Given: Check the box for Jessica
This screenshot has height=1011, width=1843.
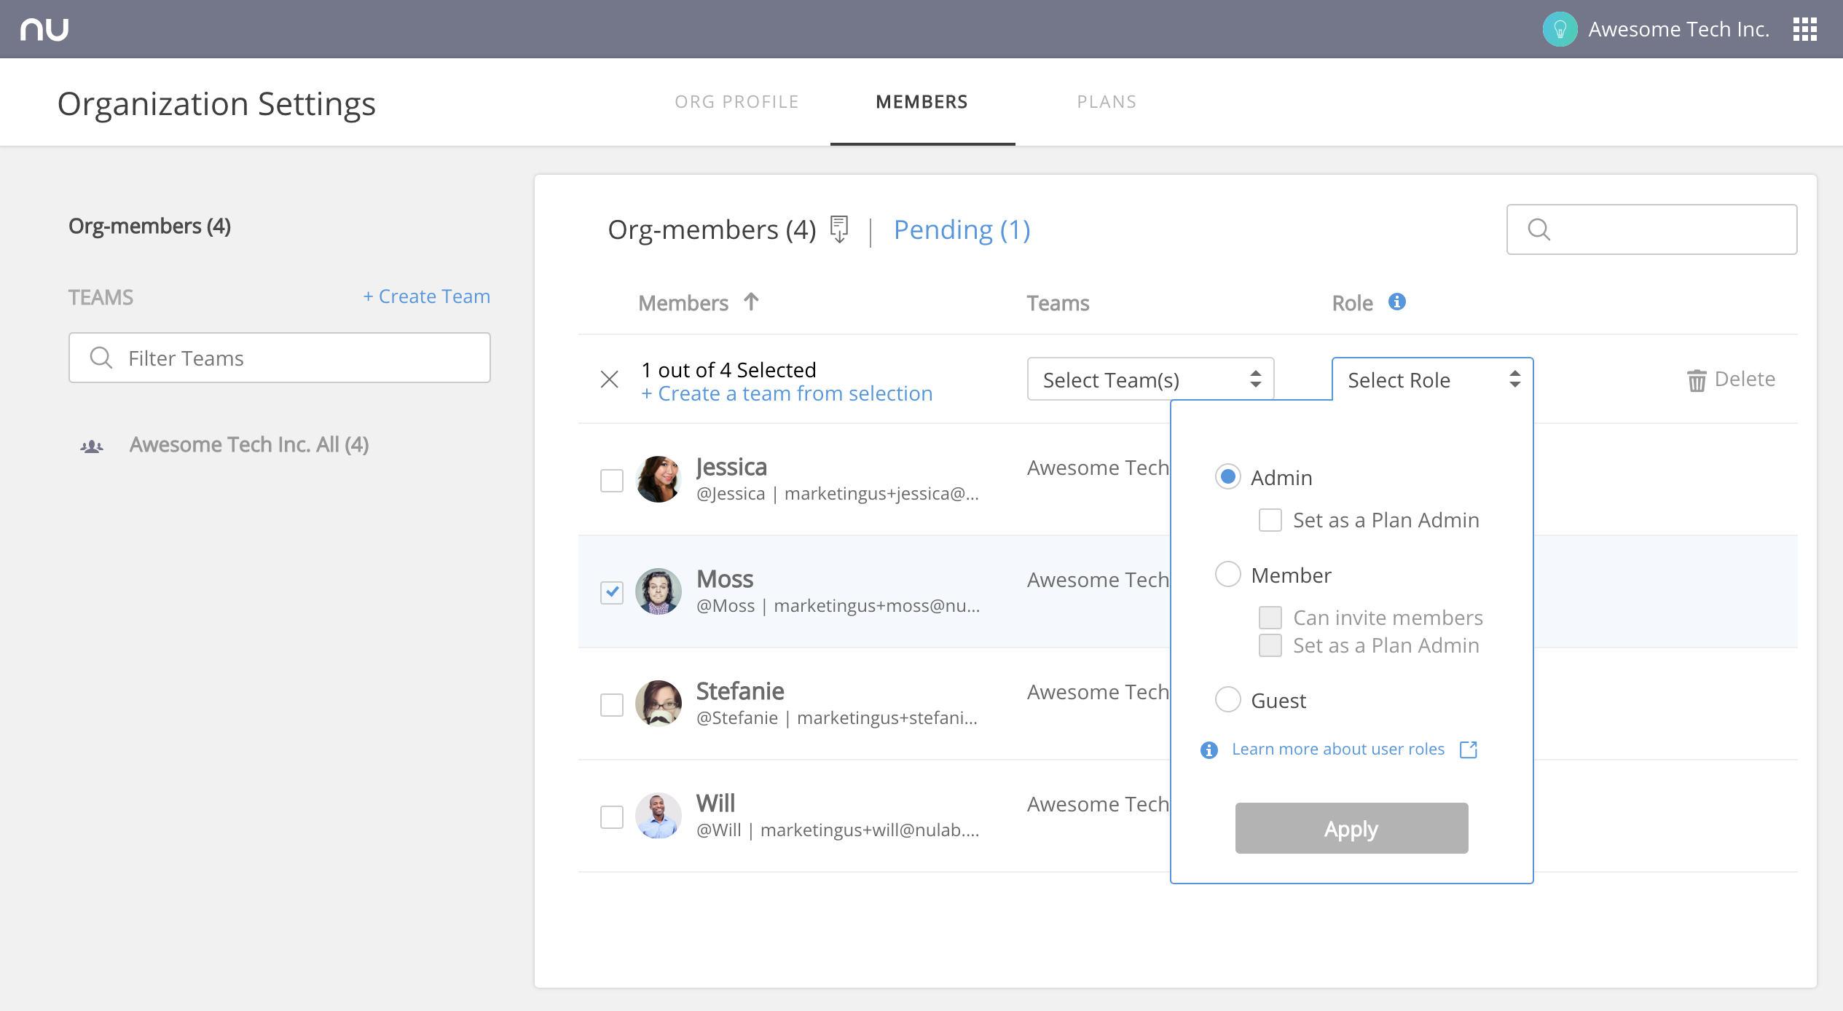Looking at the screenshot, I should pos(612,481).
